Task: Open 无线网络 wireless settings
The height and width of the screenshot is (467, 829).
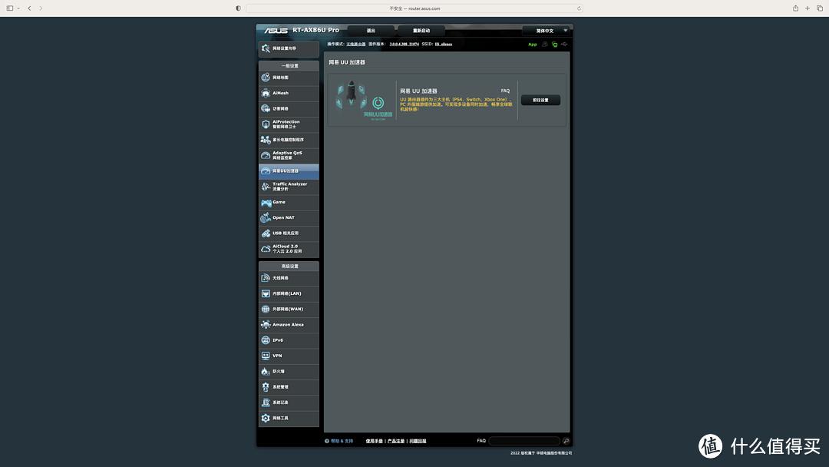Action: tap(289, 278)
